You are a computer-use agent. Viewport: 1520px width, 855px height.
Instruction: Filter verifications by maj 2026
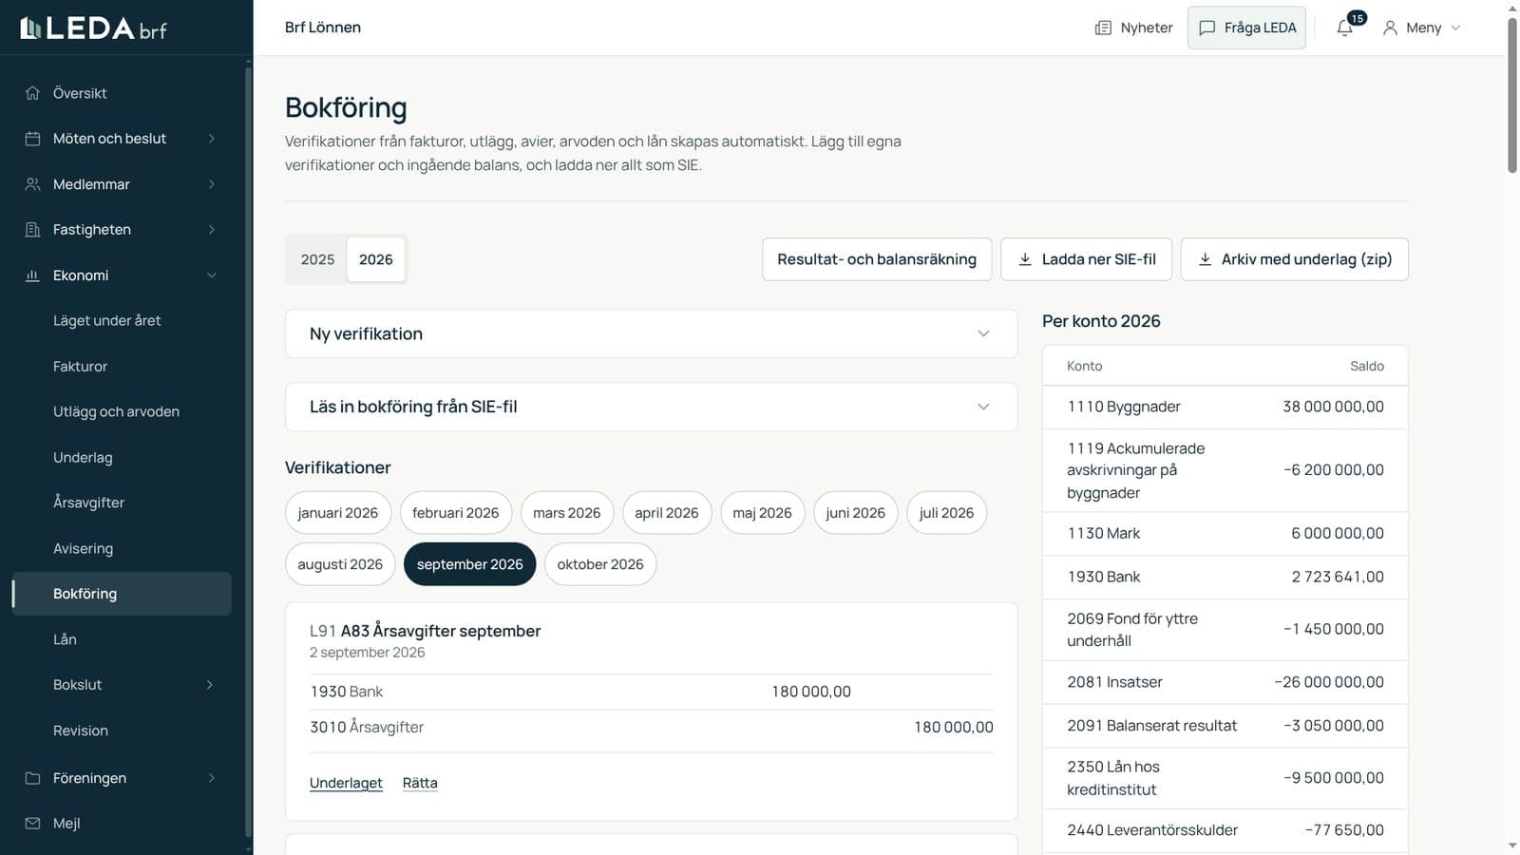(x=763, y=513)
